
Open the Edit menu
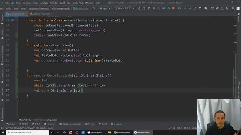click(12, 3)
